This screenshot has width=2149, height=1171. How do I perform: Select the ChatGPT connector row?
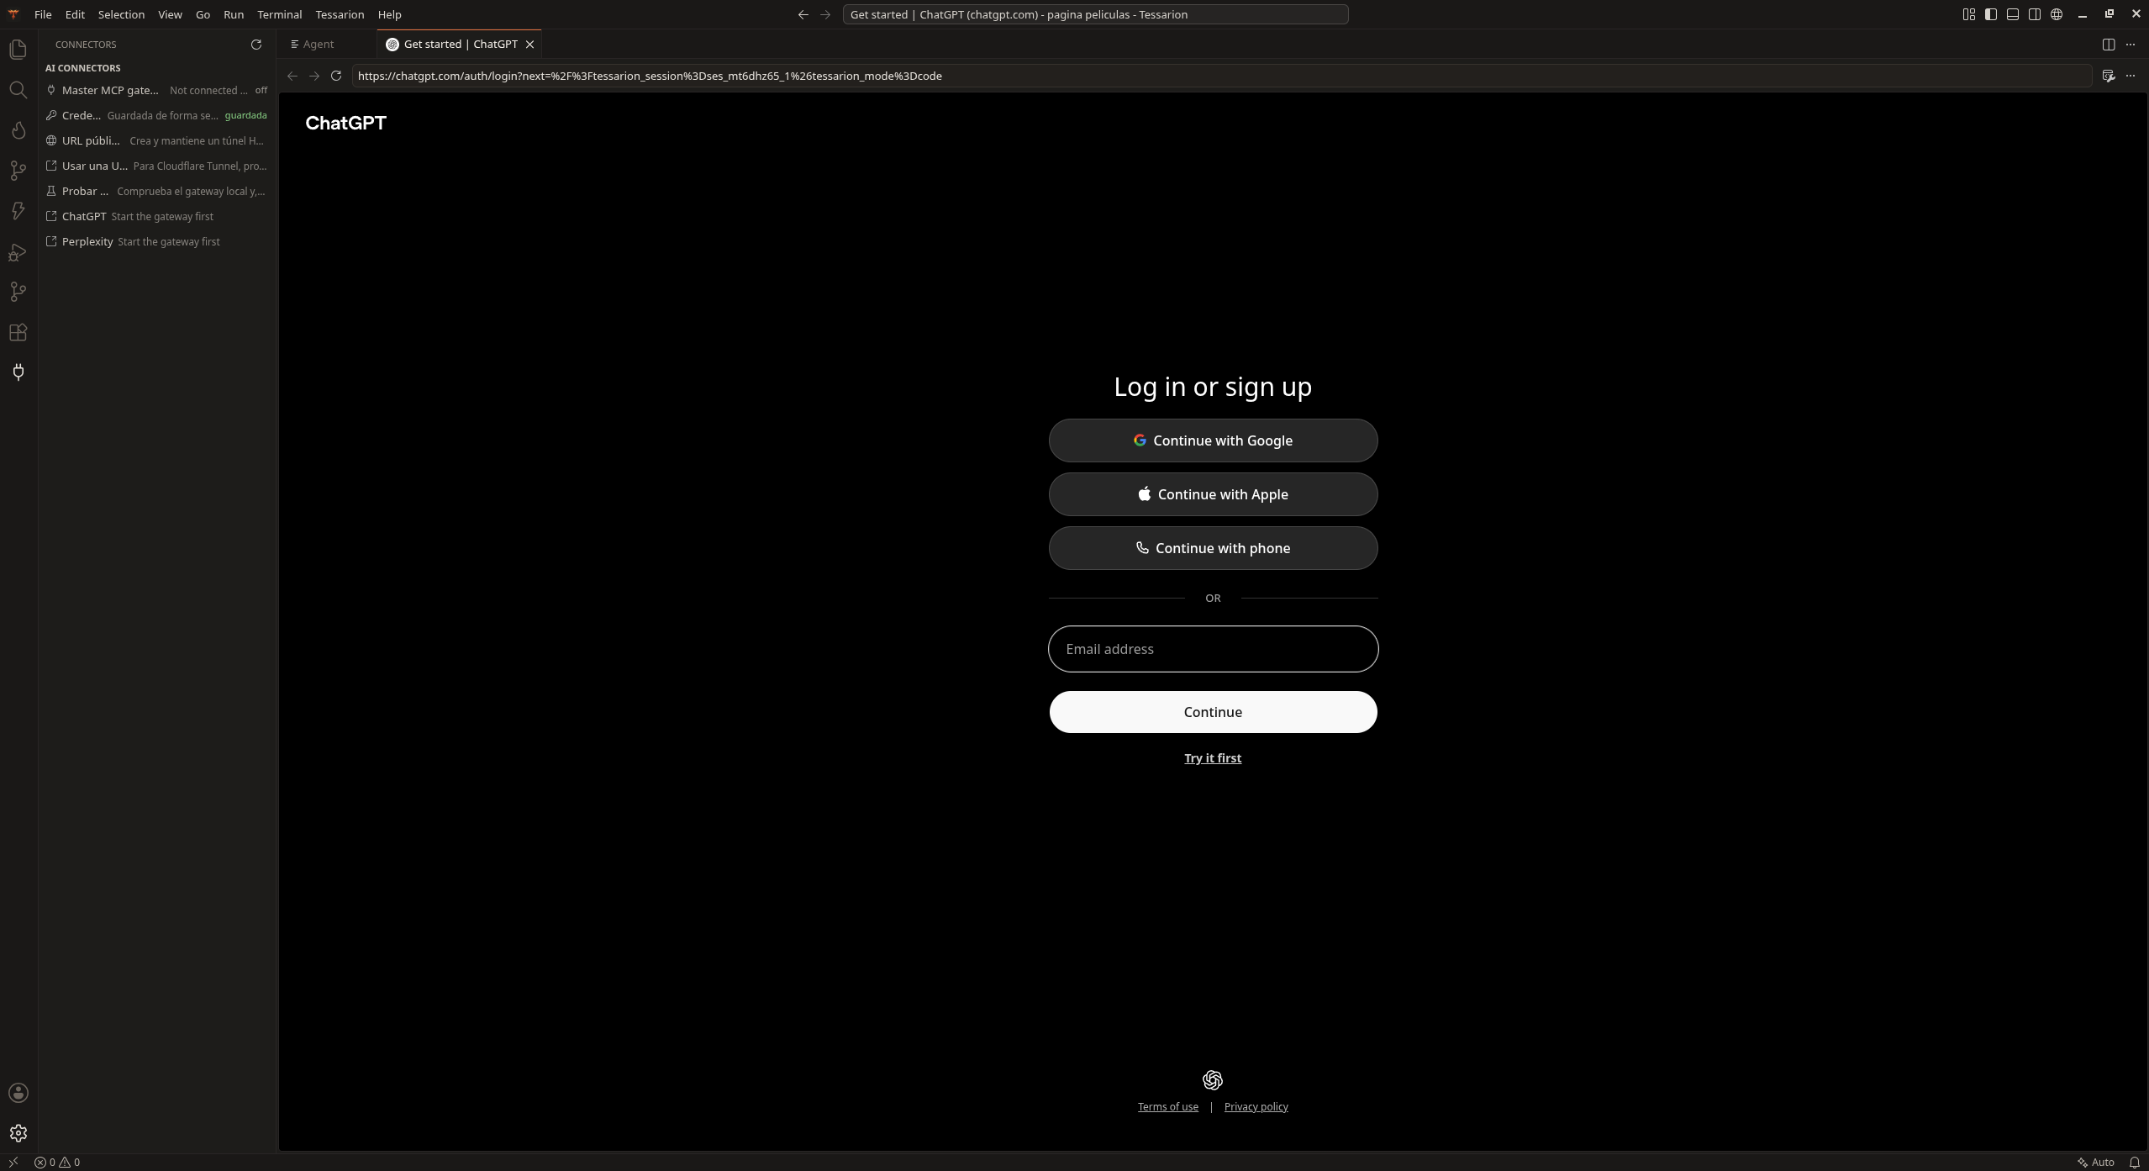pyautogui.click(x=157, y=216)
